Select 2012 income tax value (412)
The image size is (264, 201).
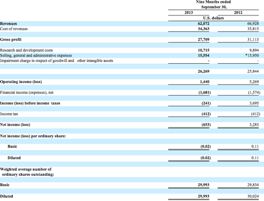pyautogui.click(x=256, y=114)
